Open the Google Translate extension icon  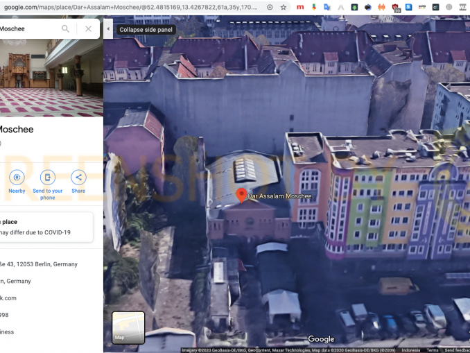click(327, 7)
